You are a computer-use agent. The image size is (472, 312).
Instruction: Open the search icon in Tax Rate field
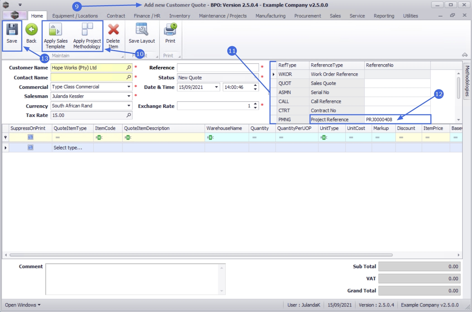point(129,115)
